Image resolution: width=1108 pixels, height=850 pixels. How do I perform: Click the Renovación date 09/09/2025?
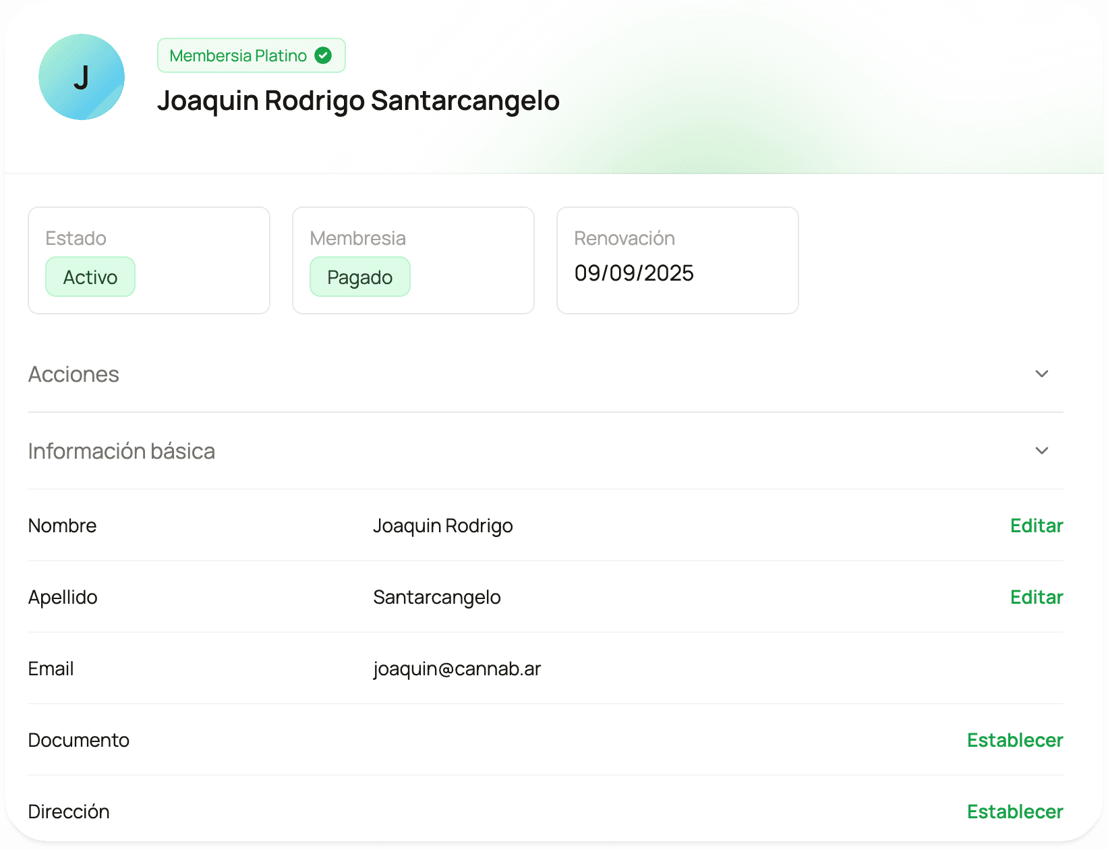[x=634, y=273]
